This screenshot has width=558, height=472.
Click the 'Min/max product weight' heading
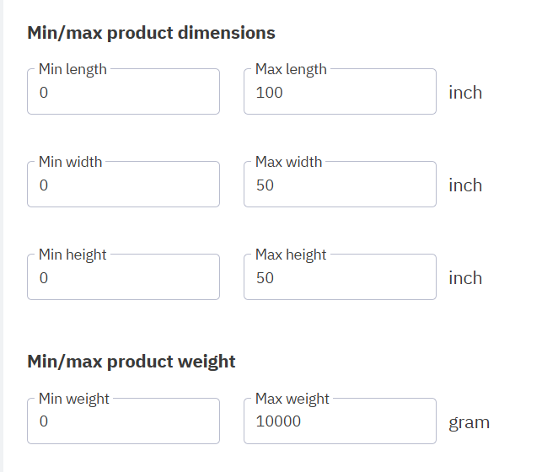point(131,362)
